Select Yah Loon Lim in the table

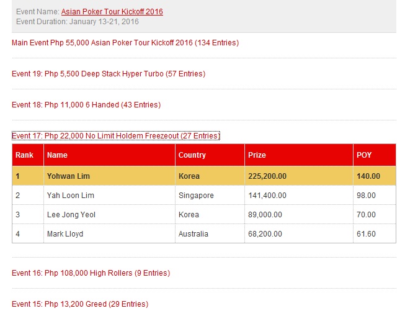pyautogui.click(x=71, y=196)
